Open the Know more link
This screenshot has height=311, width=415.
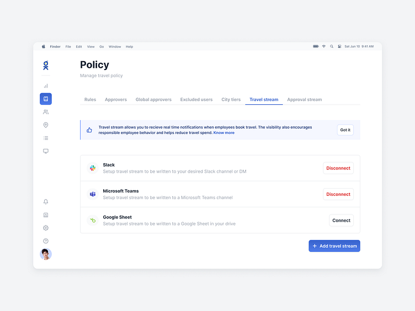pos(224,133)
